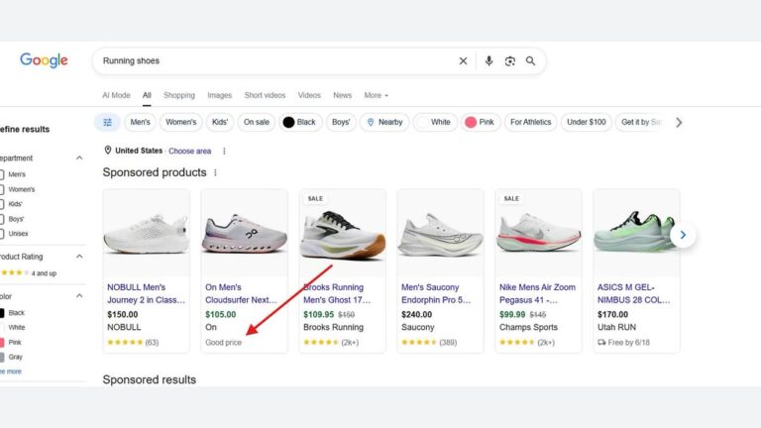Select the All tab
Viewport: 761px width, 428px height.
(147, 95)
